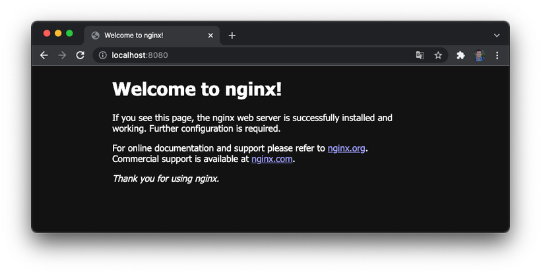Viewport: 541px width, 274px height.
Task: Open the user profile avatar
Action: (x=479, y=55)
